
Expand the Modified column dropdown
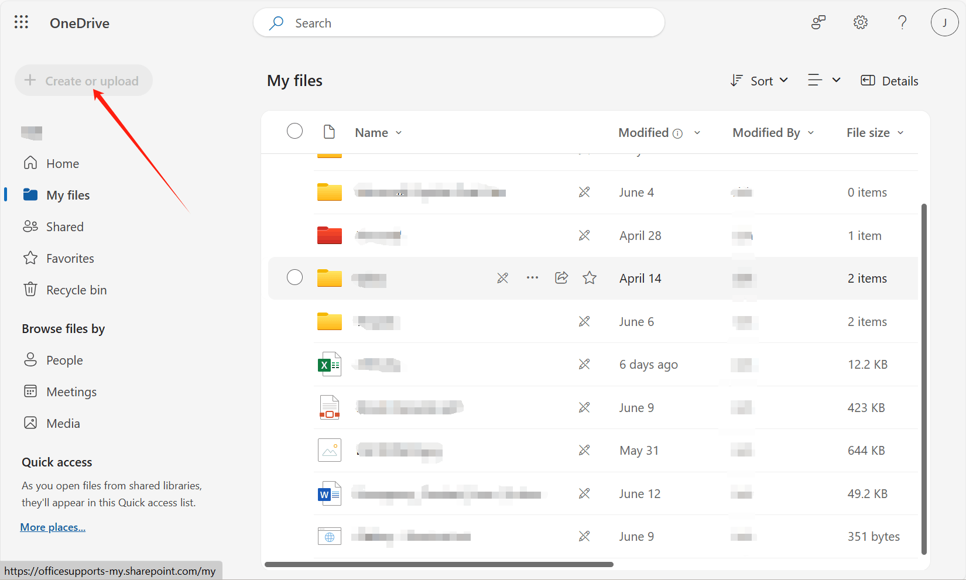pos(697,133)
